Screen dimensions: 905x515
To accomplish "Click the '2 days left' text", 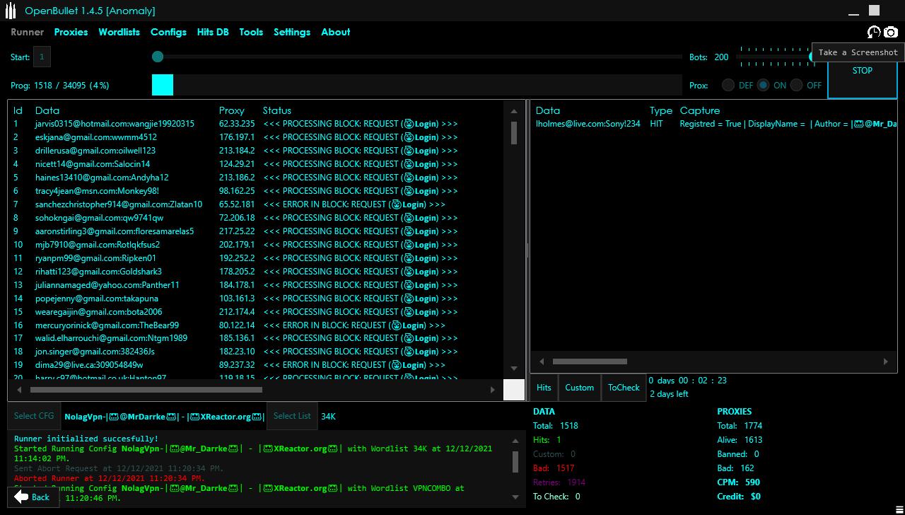I will pos(669,394).
